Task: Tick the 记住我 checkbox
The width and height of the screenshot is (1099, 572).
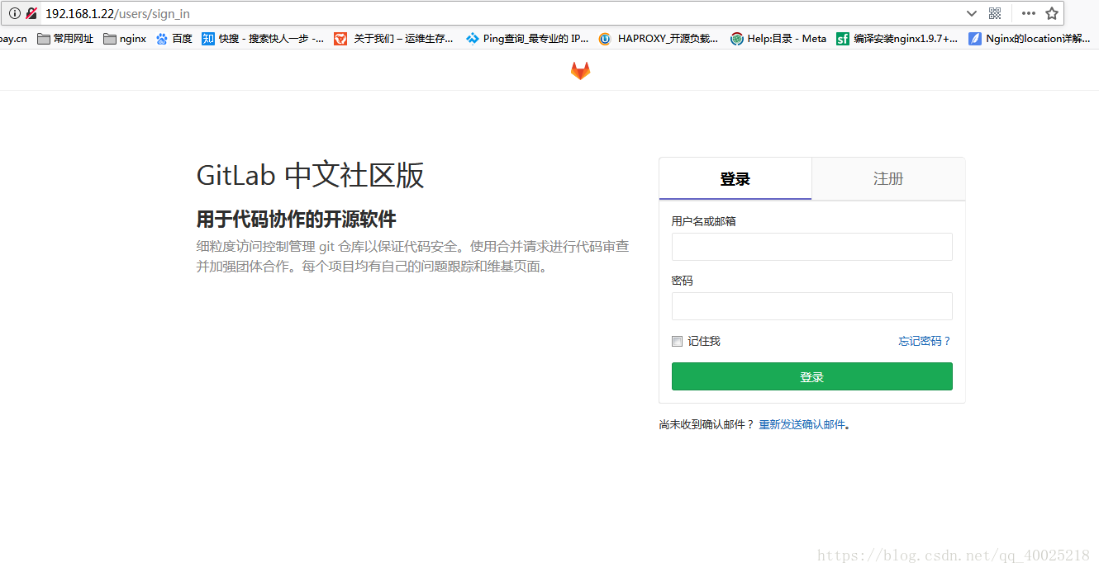Action: coord(677,341)
